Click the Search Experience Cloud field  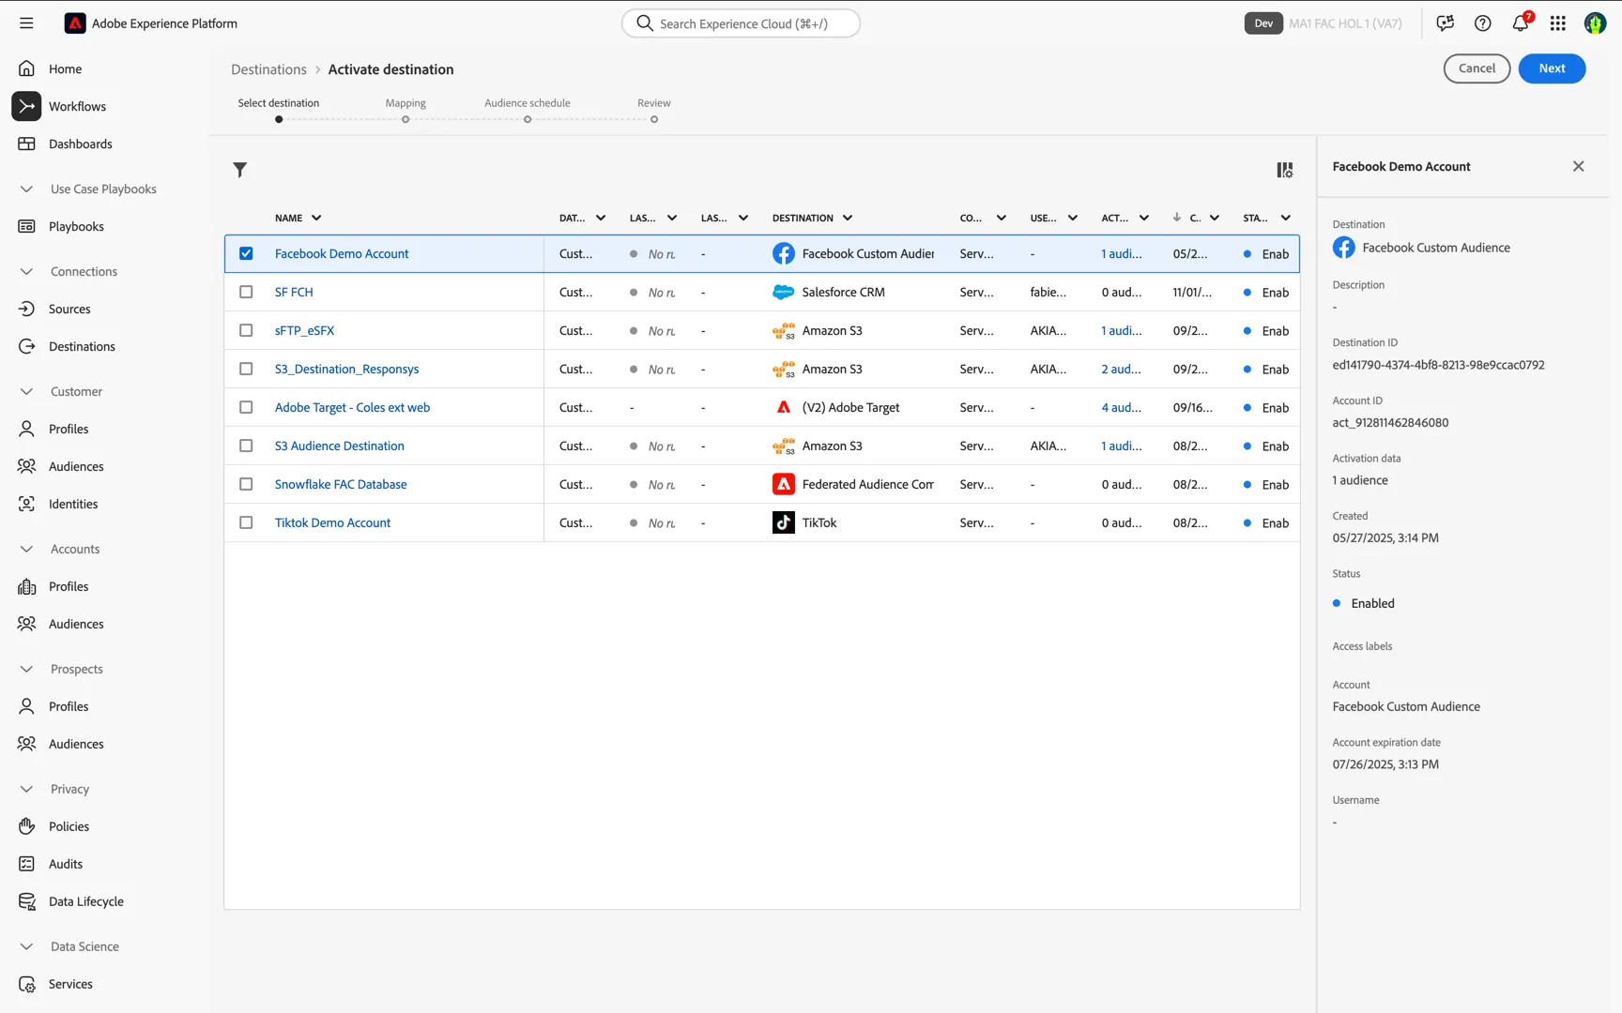(741, 23)
